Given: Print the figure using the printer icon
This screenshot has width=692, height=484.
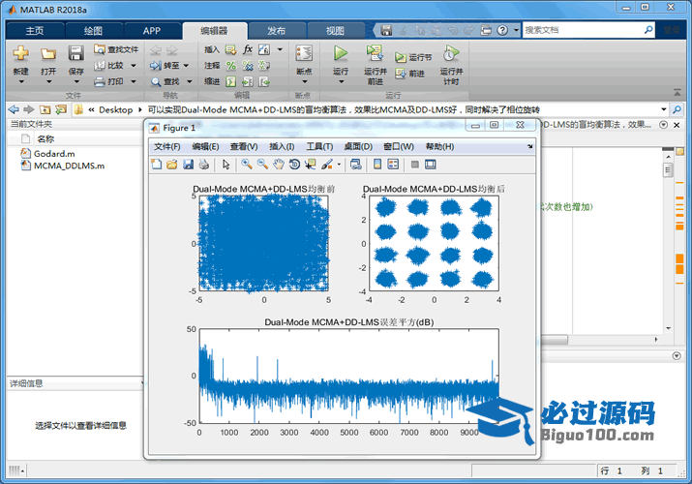Looking at the screenshot, I should [203, 165].
